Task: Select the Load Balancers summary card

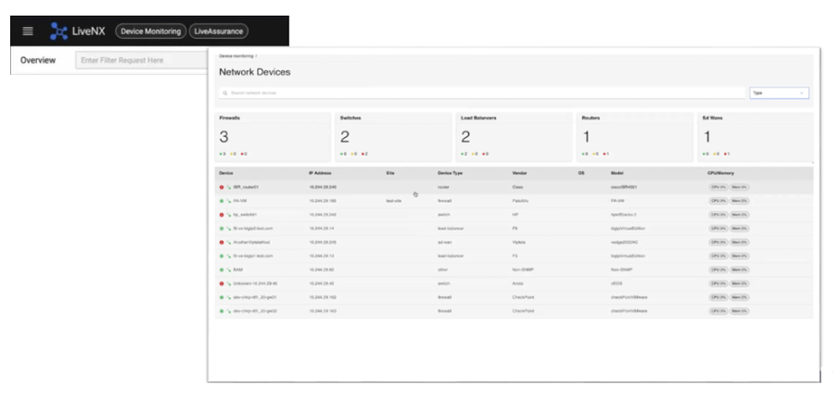Action: click(x=515, y=137)
